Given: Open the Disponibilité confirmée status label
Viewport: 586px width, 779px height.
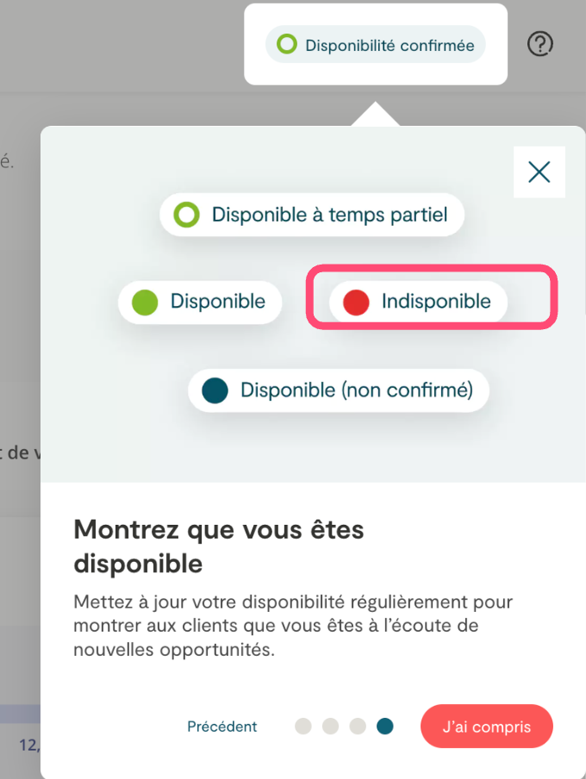Looking at the screenshot, I should coord(390,46).
